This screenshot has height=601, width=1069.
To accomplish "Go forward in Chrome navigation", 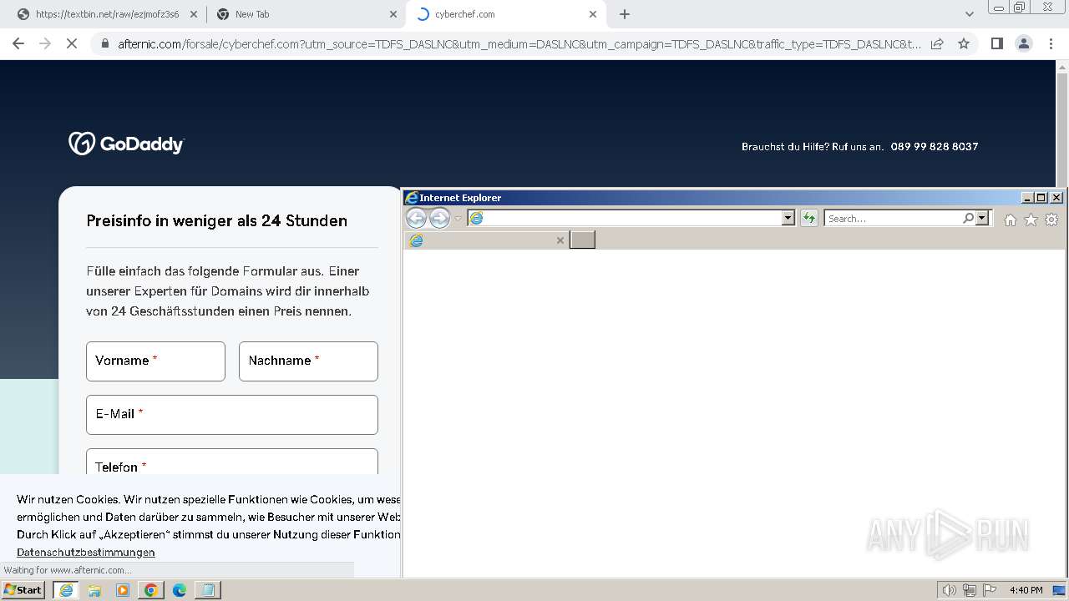I will [x=45, y=43].
